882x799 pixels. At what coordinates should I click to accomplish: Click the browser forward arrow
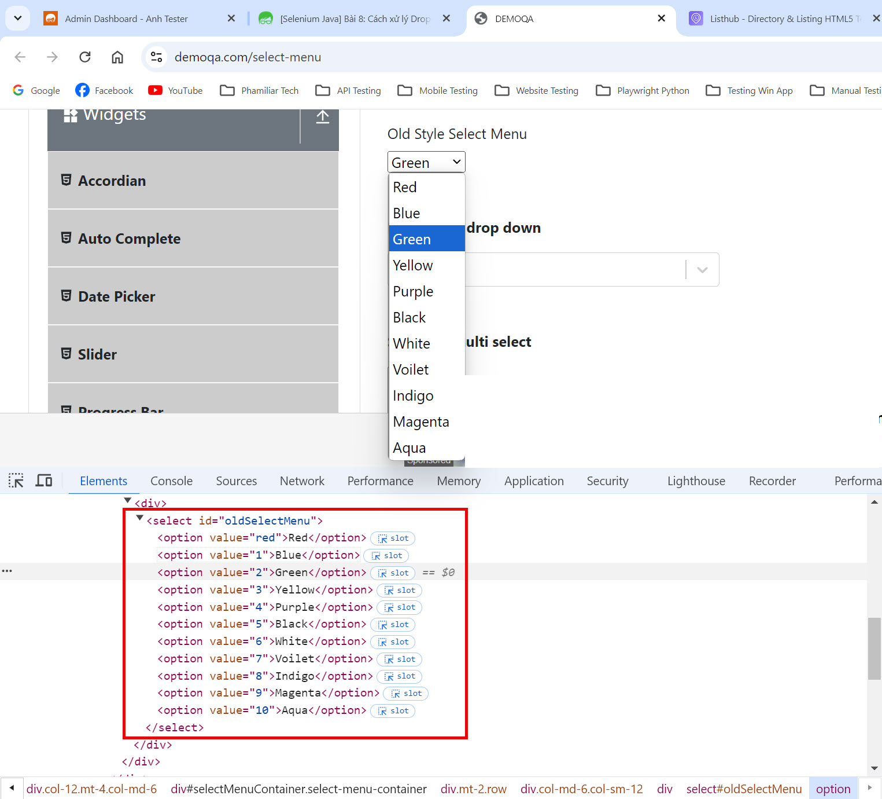click(53, 57)
